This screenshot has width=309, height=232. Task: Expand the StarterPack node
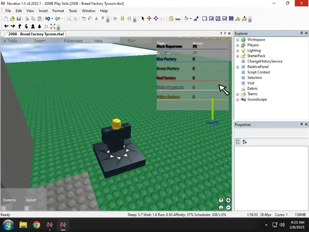tap(237, 56)
